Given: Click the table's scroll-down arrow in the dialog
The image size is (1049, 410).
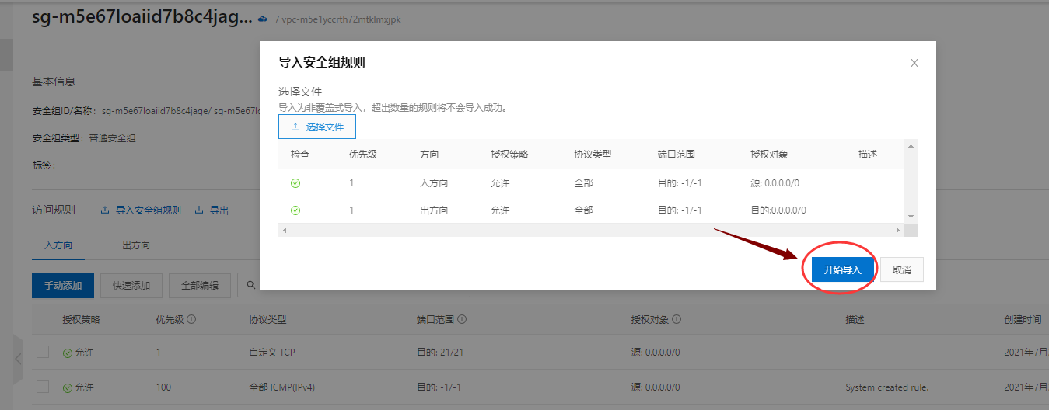Looking at the screenshot, I should click(x=911, y=217).
